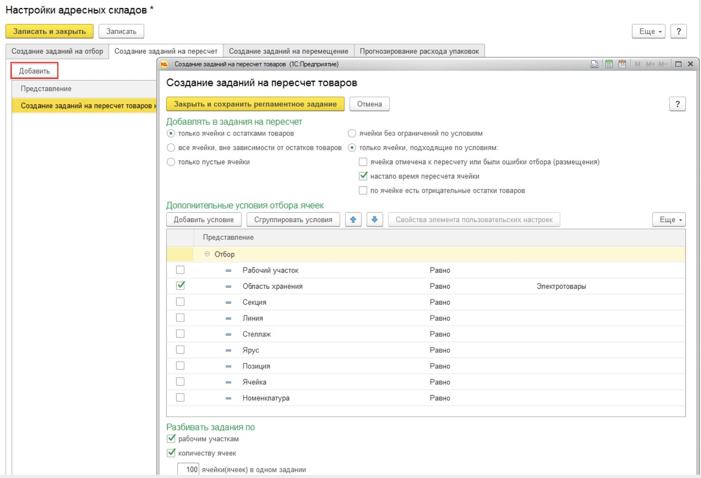This screenshot has height=478, width=701.
Task: Uncheck 'настало время пересчета ячейки'
Action: point(363,176)
